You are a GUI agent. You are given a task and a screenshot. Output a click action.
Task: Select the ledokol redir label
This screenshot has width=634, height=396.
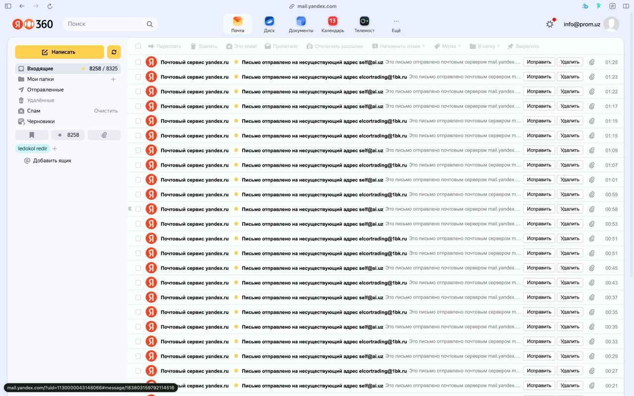(33, 148)
